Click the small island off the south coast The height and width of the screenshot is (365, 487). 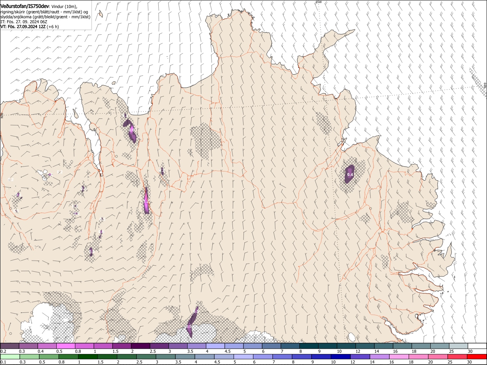point(352,338)
